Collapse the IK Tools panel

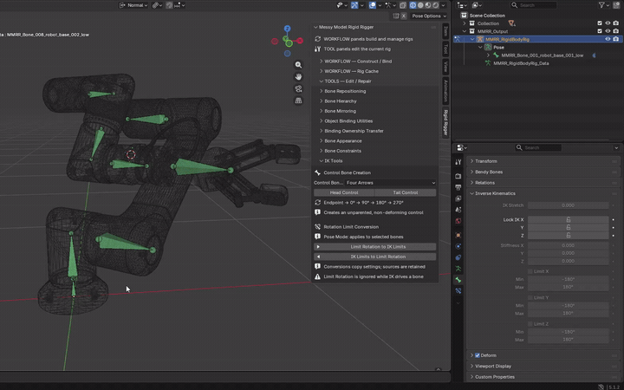point(374,161)
